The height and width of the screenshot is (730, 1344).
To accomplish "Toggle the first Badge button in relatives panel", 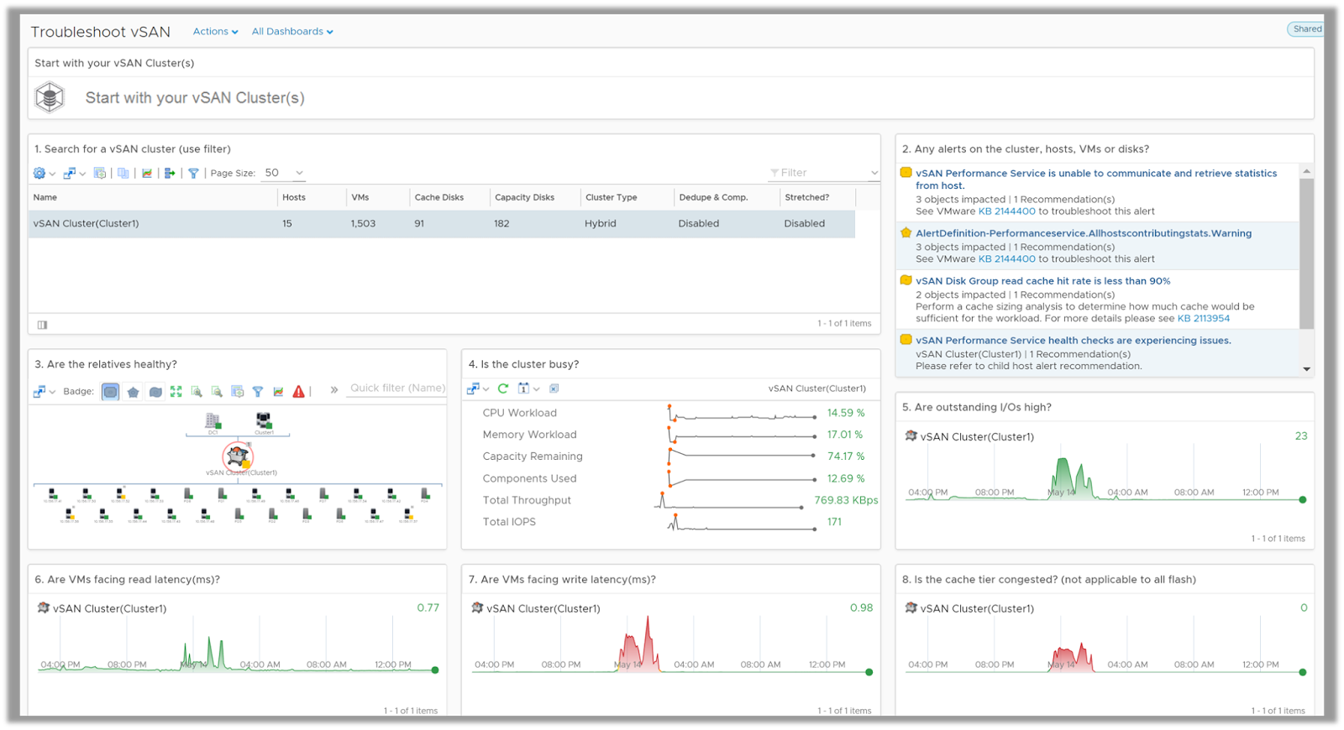I will click(x=110, y=392).
